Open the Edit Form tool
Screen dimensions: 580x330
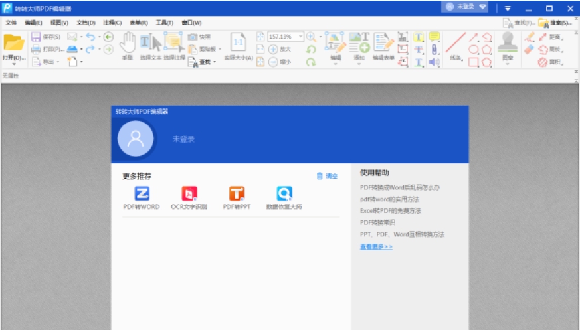pyautogui.click(x=383, y=46)
